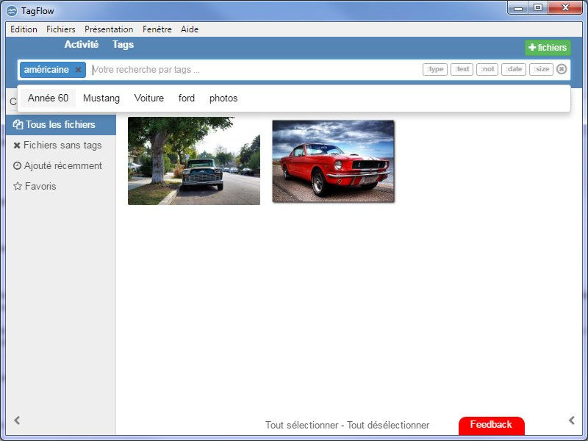Viewport: 588px width, 441px height.
Task: Clear the search with the circled x icon
Action: pos(562,69)
